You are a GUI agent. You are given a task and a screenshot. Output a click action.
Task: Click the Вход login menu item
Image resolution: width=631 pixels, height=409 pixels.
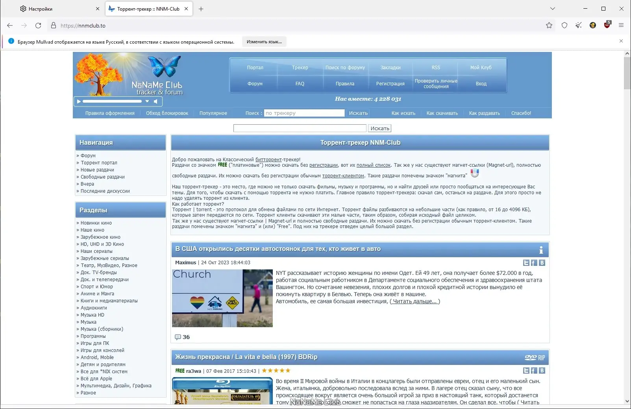(481, 84)
